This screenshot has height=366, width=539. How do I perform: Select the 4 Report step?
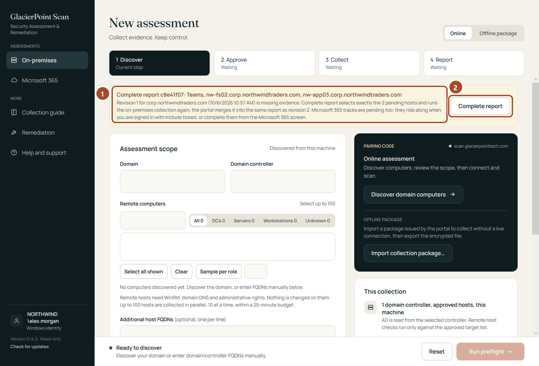pos(474,63)
